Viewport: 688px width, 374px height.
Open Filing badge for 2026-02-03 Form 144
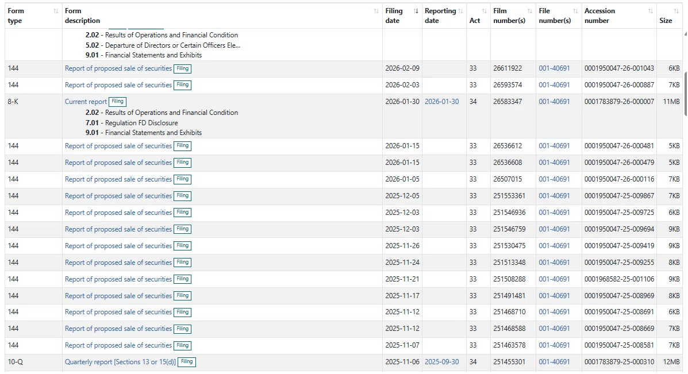tap(183, 85)
